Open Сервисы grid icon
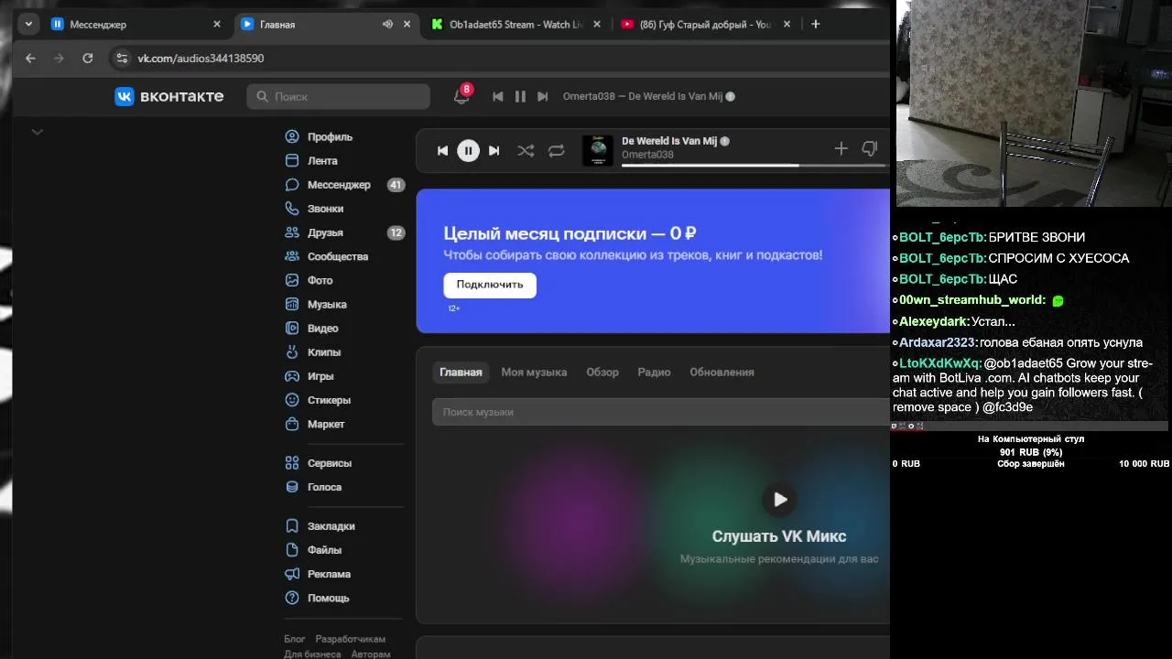1172x659 pixels. [x=292, y=463]
